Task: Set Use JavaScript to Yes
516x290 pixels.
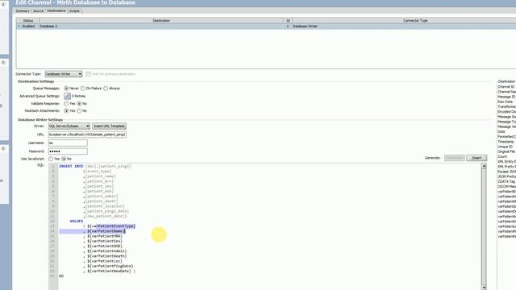Action: [x=51, y=159]
